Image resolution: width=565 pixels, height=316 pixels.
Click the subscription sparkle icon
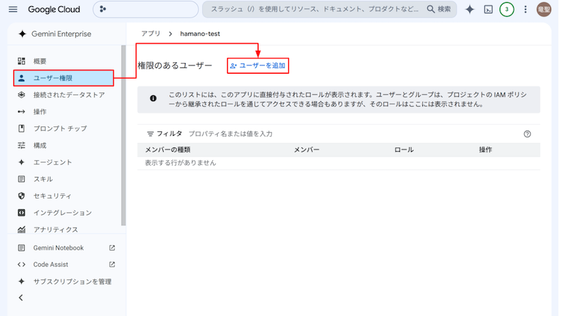coord(22,282)
